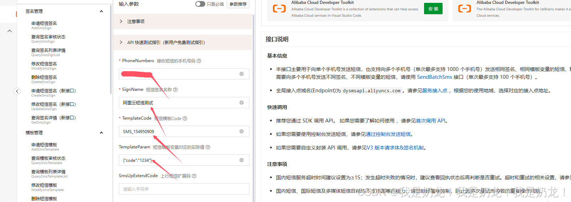Image resolution: width=571 pixels, height=202 pixels.
Task: Open 删除短信模板 item
Action: [x=44, y=199]
